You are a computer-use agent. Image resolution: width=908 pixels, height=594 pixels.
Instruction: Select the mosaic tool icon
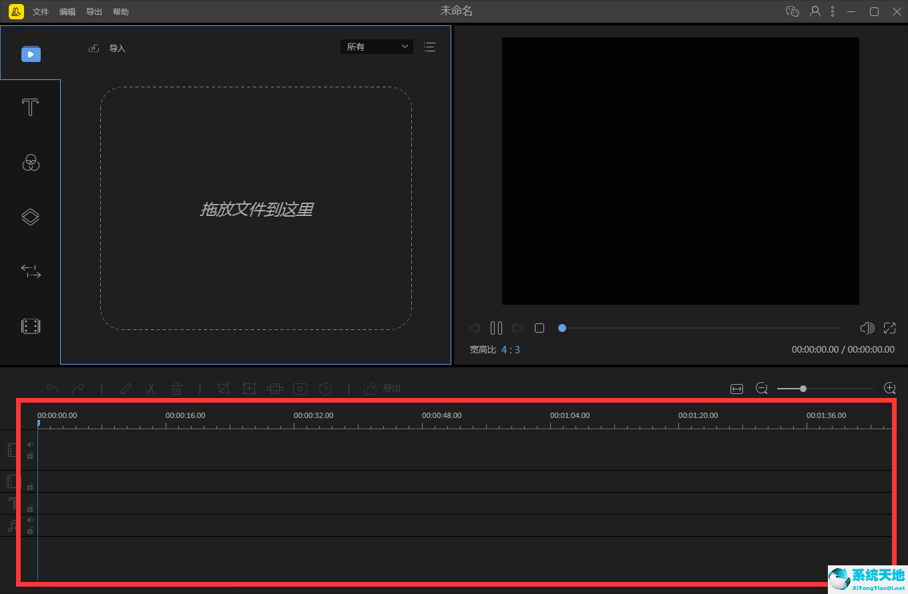point(275,388)
